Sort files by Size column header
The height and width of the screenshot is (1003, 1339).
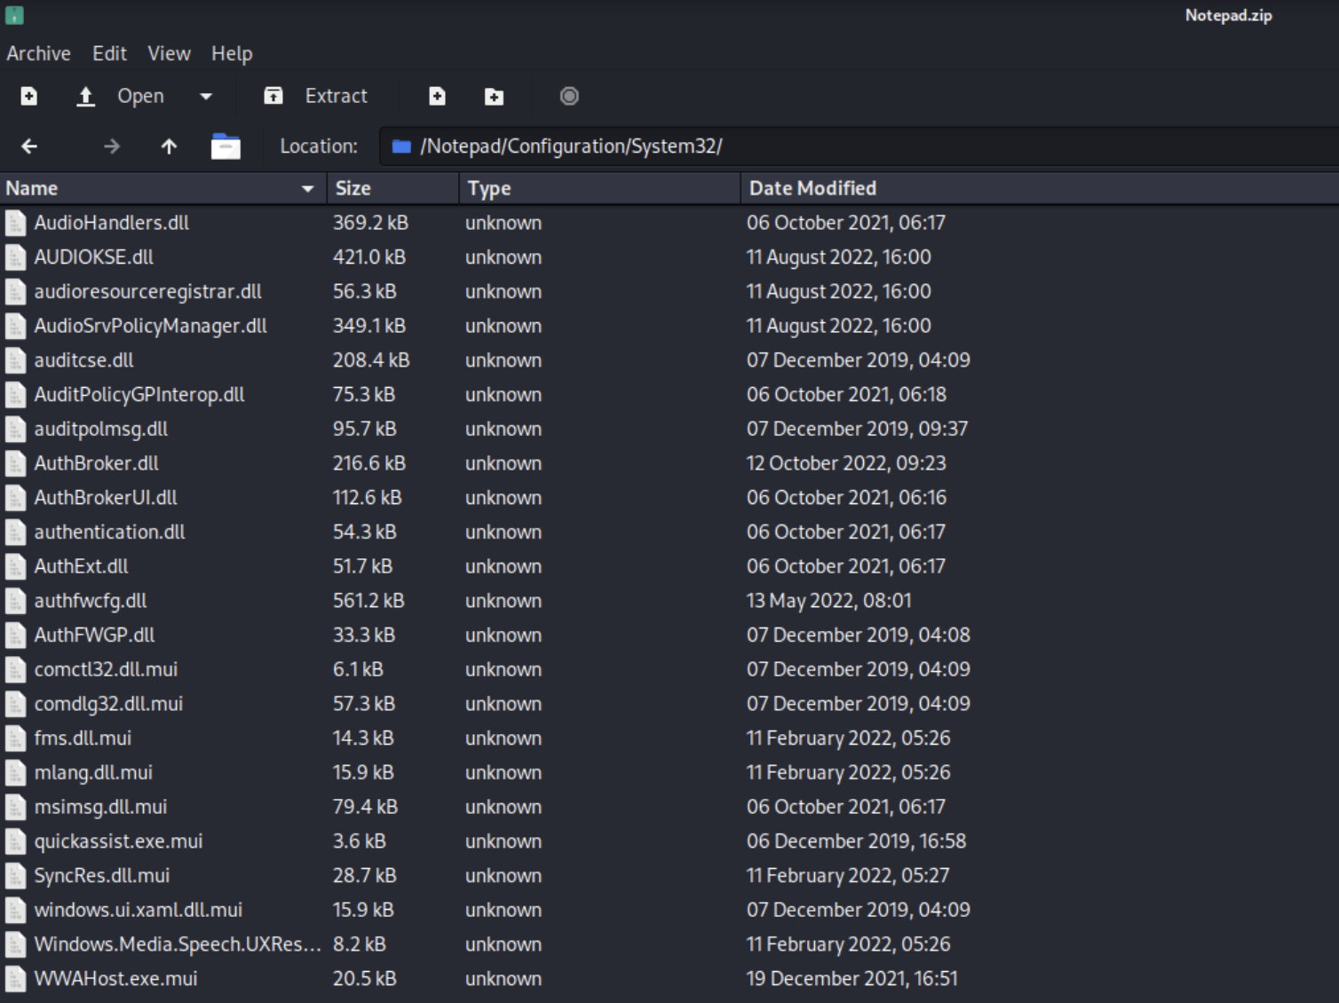coord(353,188)
